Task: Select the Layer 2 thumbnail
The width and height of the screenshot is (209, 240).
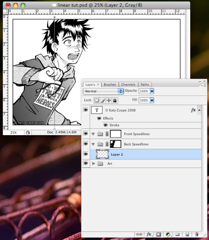Action: click(103, 154)
